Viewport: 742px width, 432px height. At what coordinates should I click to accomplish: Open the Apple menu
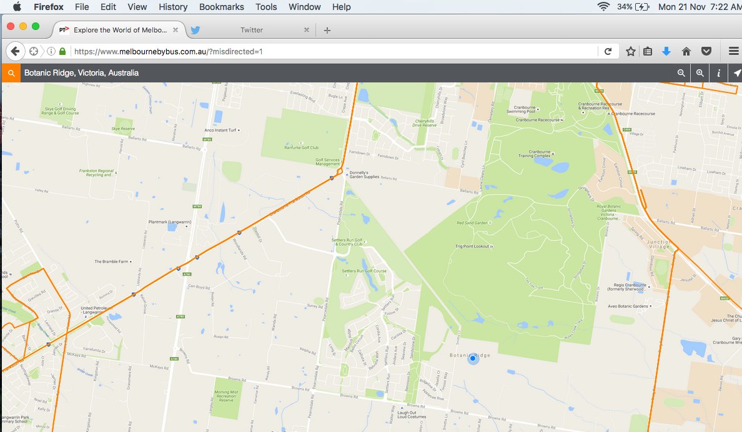[17, 7]
